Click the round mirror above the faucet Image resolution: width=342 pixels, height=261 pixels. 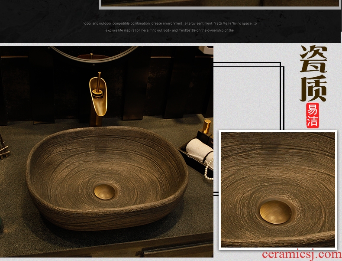[x=93, y=54]
